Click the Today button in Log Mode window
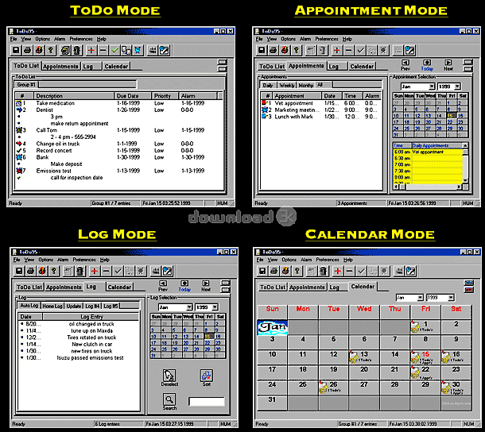The image size is (485, 432). tap(184, 286)
